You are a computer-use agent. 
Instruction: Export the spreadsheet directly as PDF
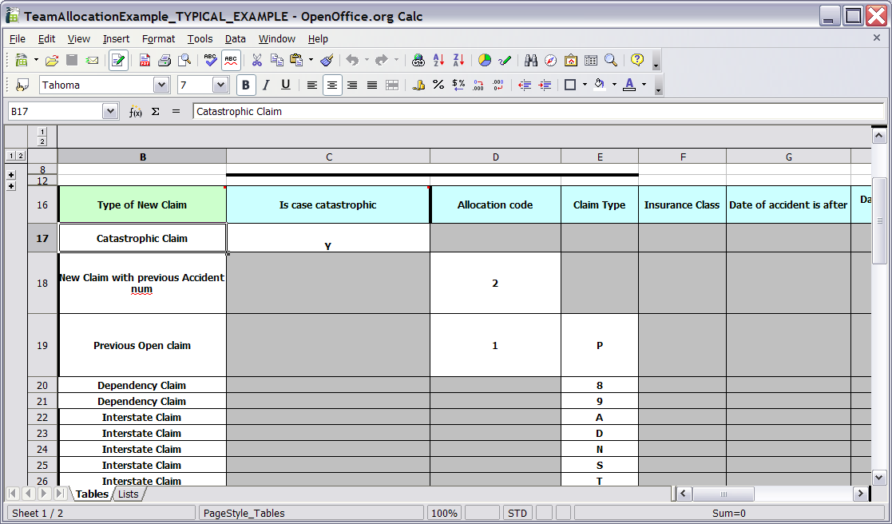145,61
